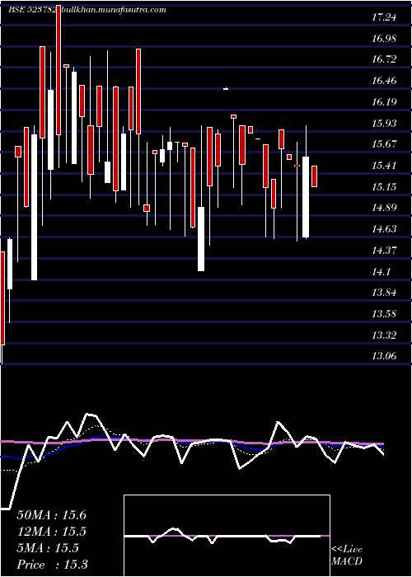Click the 16.19 price axis label

pyautogui.click(x=384, y=102)
